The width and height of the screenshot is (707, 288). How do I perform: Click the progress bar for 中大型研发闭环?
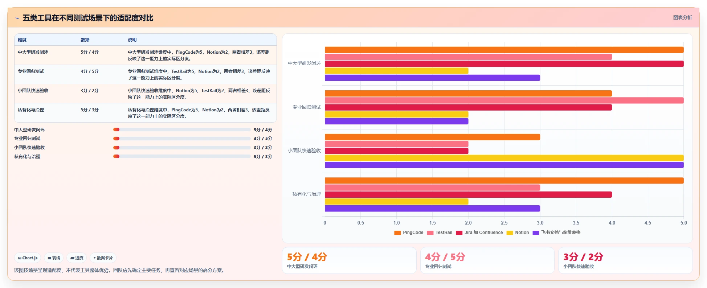click(x=182, y=129)
